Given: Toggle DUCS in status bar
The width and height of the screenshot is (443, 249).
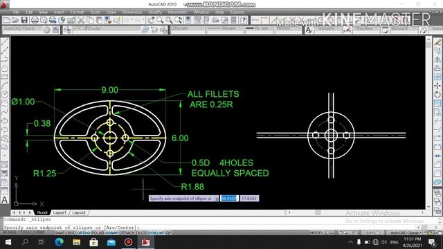Looking at the screenshot, I should click(141, 233).
